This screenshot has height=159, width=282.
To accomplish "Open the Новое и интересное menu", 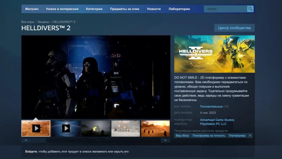I will coord(62,9).
